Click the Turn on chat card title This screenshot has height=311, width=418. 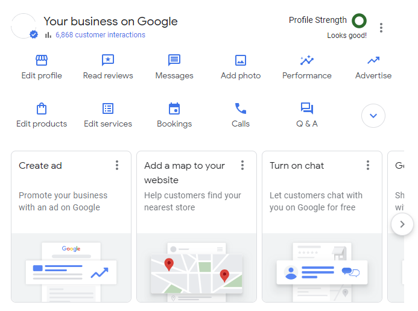pos(297,166)
